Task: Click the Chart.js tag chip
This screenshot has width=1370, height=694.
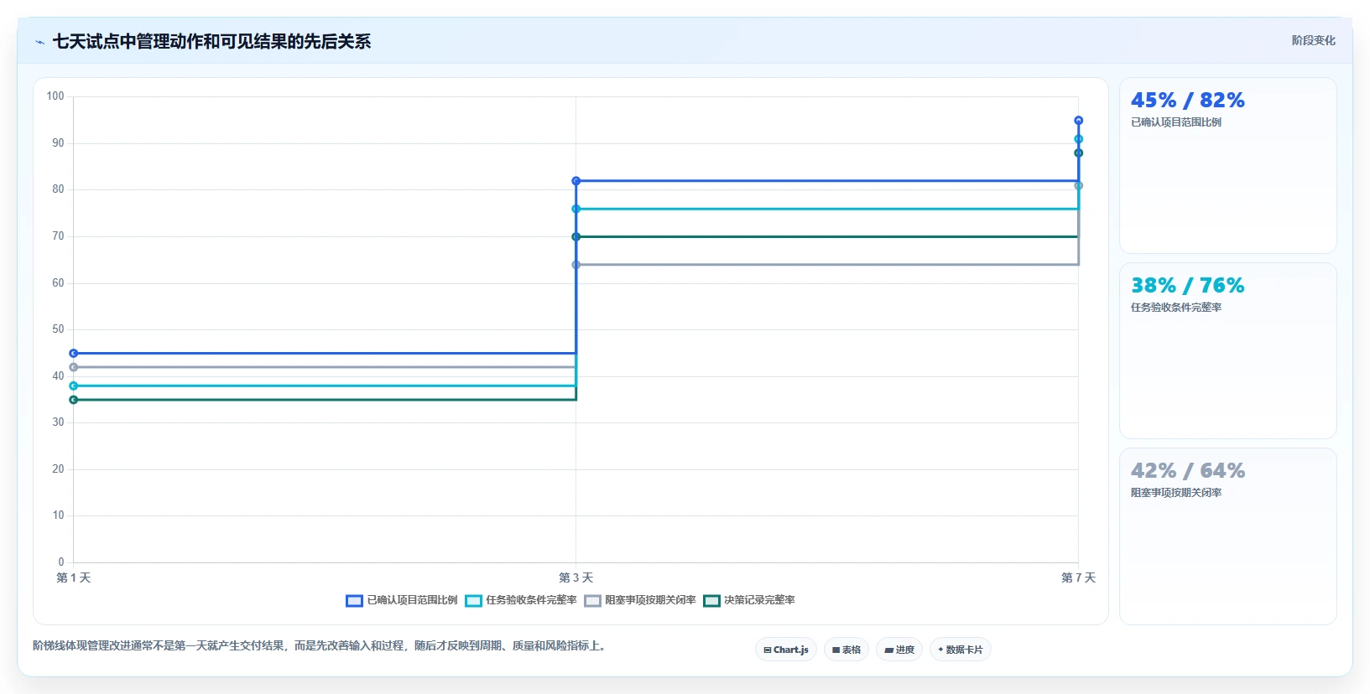Action: pyautogui.click(x=786, y=650)
